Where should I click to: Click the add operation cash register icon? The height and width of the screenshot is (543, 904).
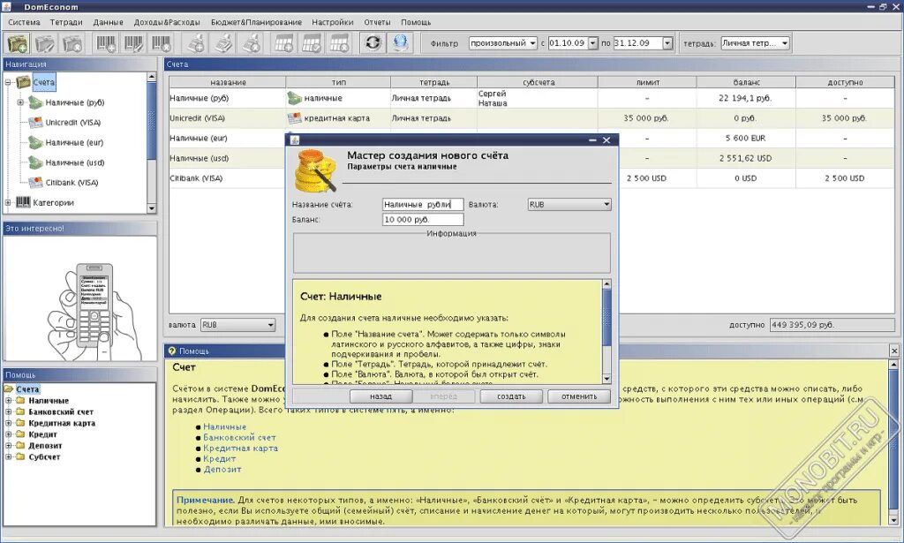tap(196, 43)
